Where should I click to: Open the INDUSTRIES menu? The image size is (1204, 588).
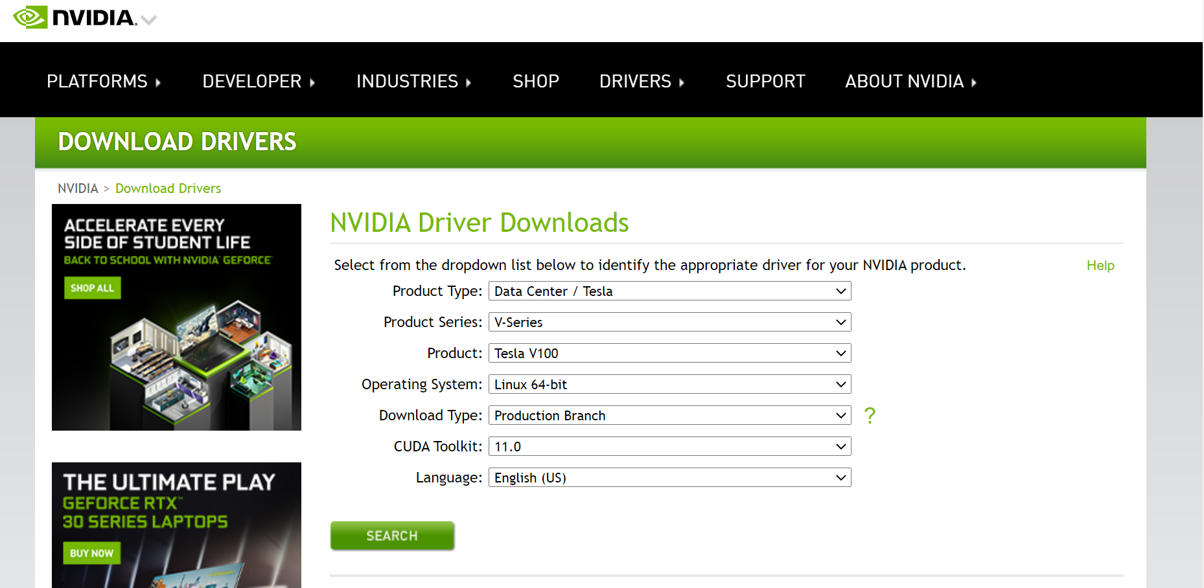(413, 82)
